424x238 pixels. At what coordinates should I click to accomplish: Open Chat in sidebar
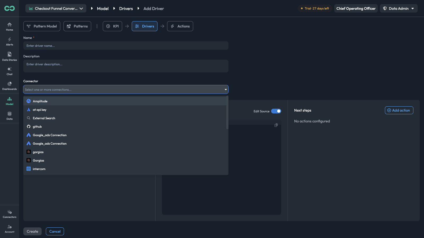tap(10, 71)
